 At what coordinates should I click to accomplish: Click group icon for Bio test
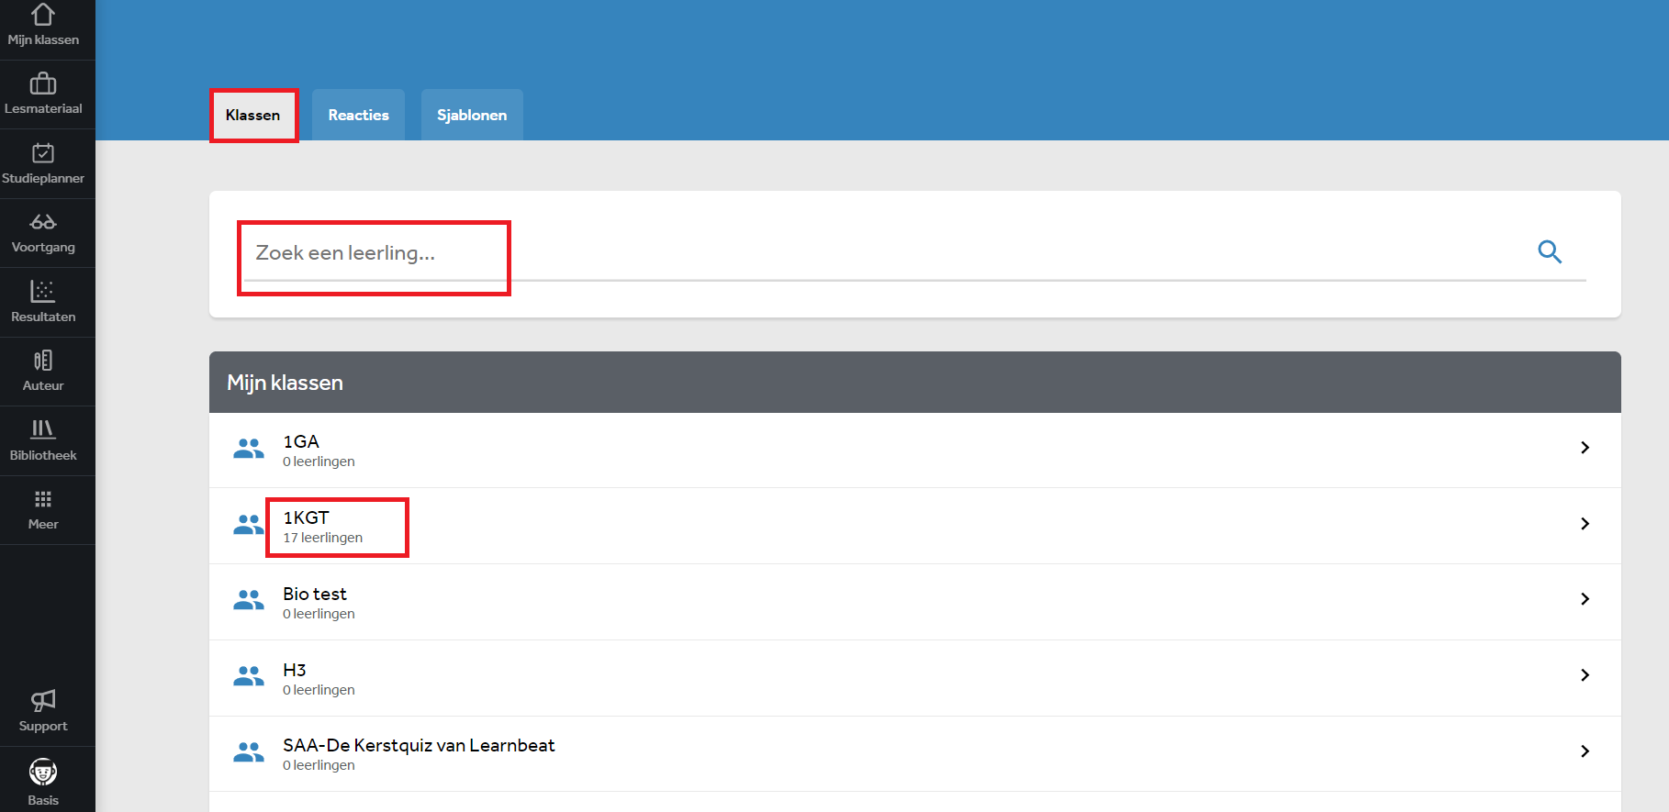point(249,600)
